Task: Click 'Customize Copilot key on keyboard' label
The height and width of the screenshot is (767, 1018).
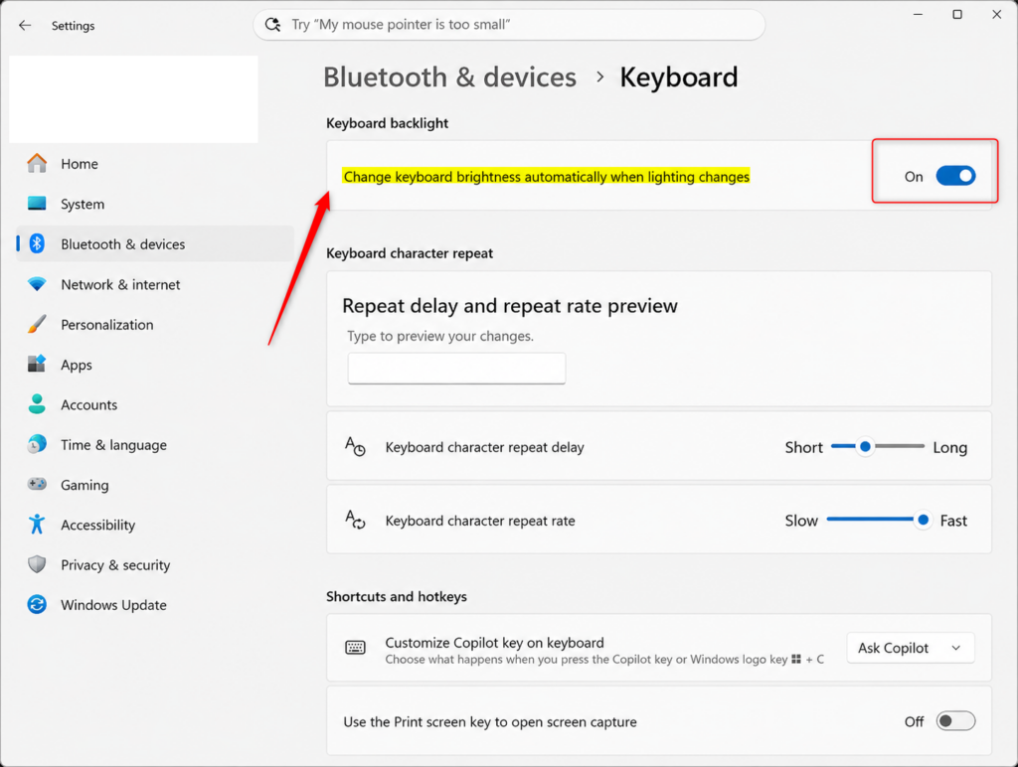Action: (494, 643)
